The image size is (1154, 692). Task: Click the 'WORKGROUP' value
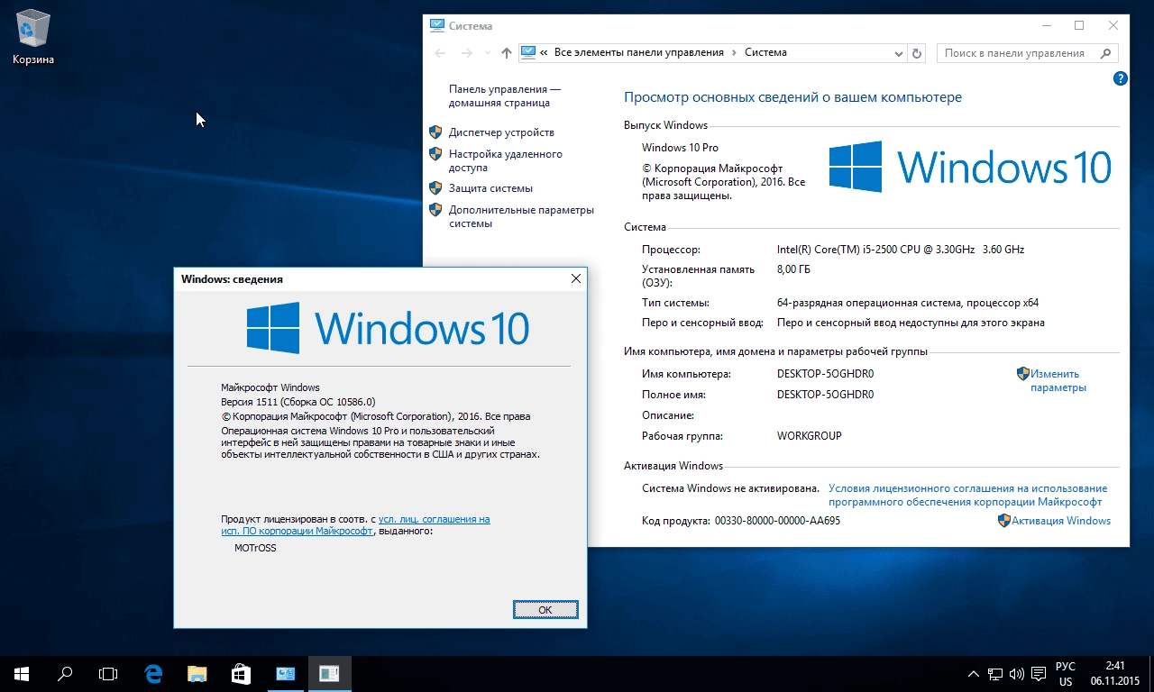tap(809, 436)
